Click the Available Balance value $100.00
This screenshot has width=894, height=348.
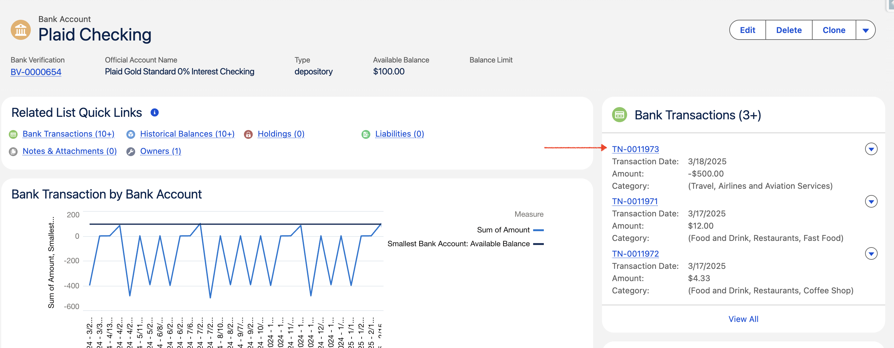(x=389, y=72)
